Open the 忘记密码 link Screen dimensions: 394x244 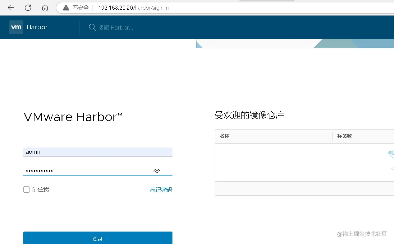[161, 190]
